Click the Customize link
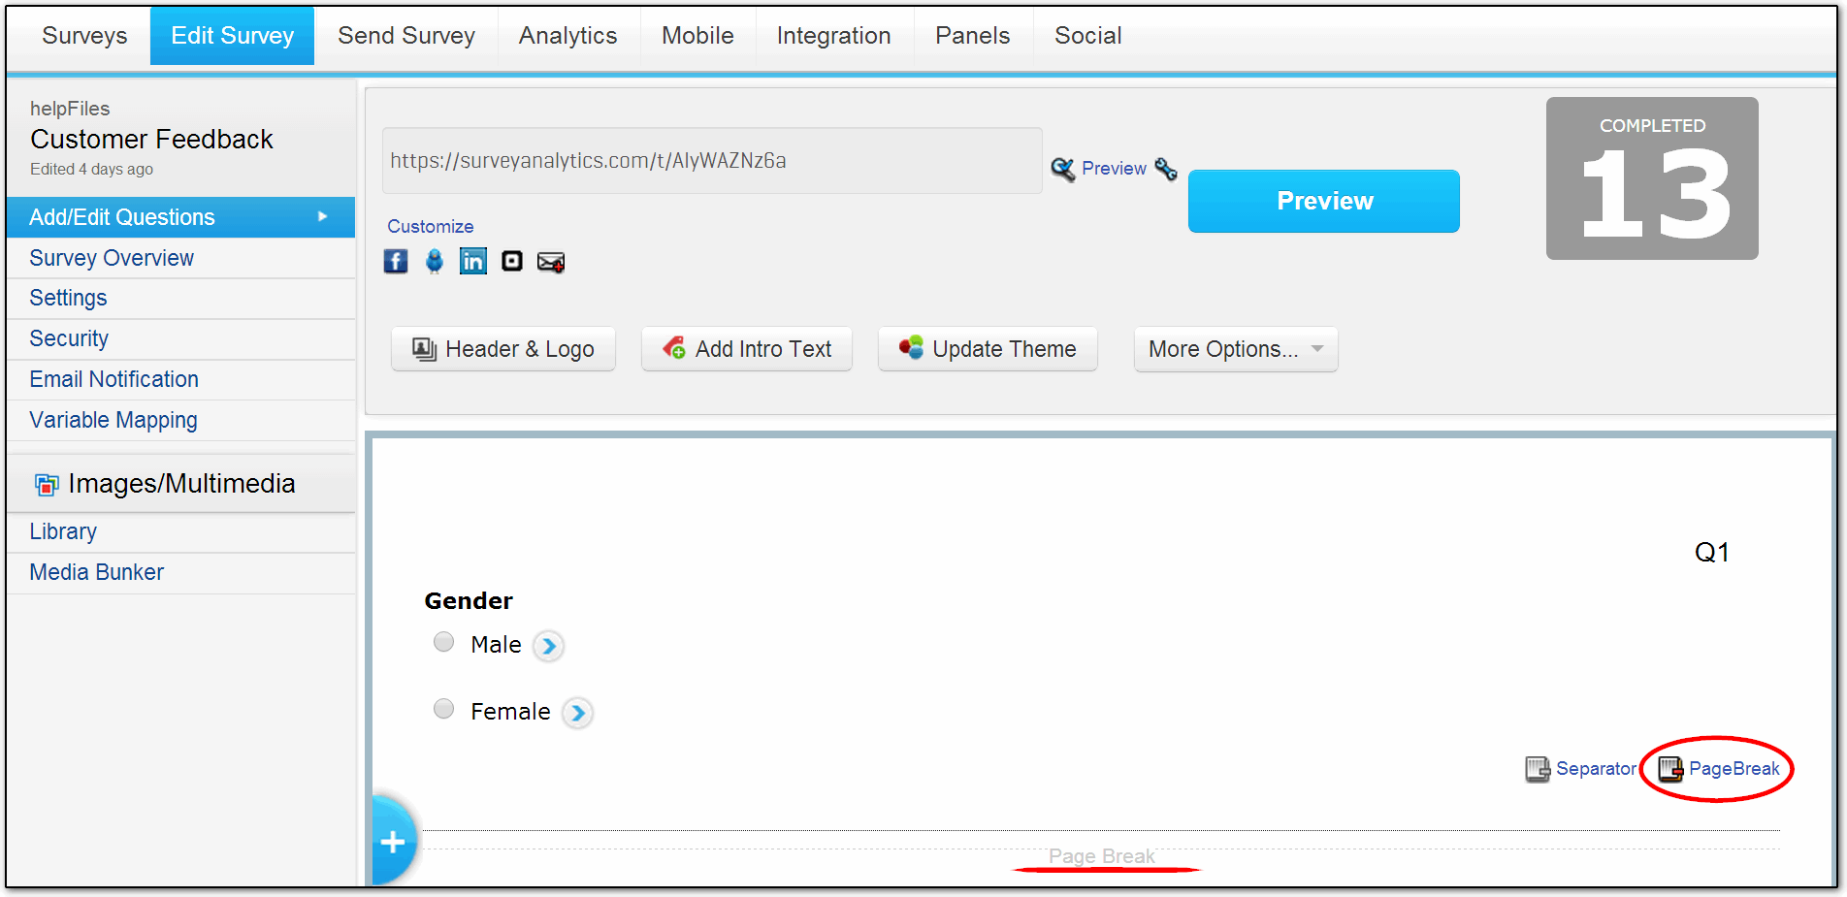Screen dimensions: 1847x897 point(431,226)
